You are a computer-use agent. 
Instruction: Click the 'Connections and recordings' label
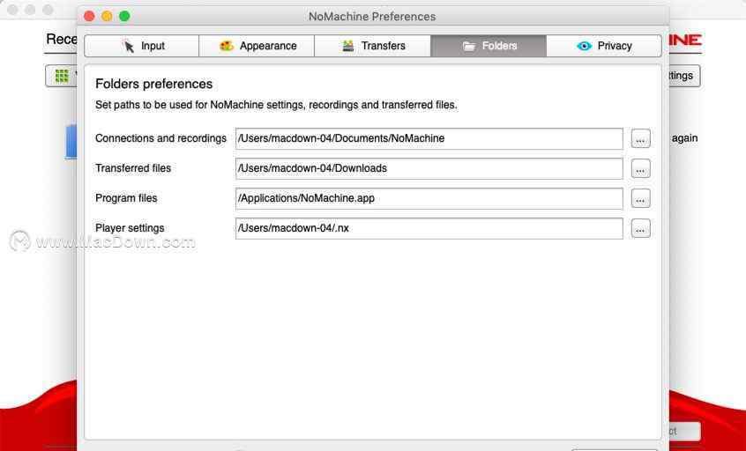[x=160, y=138]
